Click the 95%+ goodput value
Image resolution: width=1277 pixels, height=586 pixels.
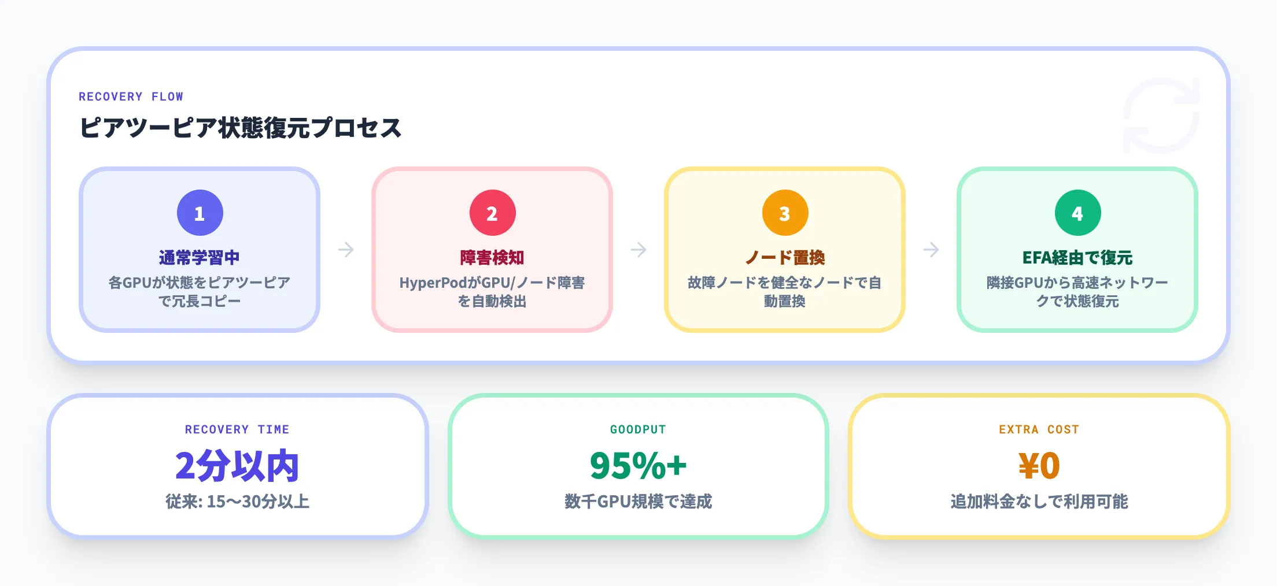pos(638,466)
